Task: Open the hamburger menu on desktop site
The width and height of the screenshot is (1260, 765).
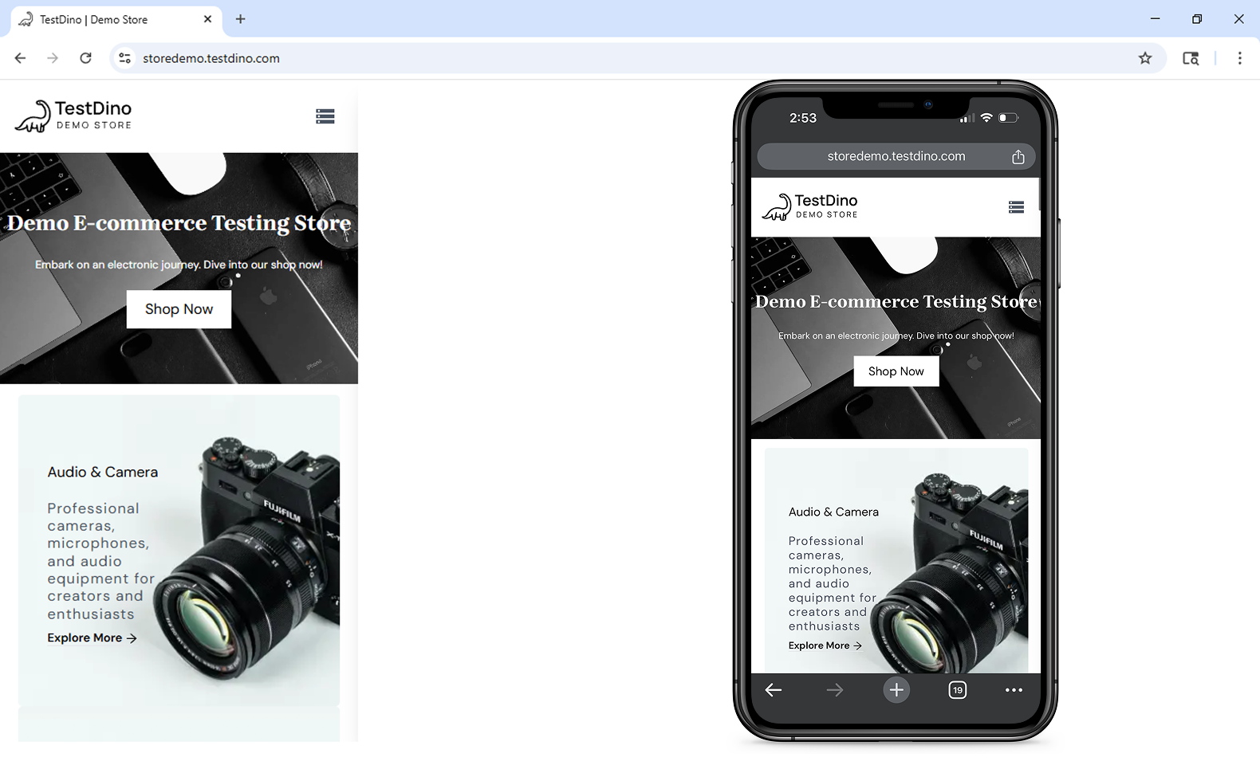Action: tap(325, 116)
